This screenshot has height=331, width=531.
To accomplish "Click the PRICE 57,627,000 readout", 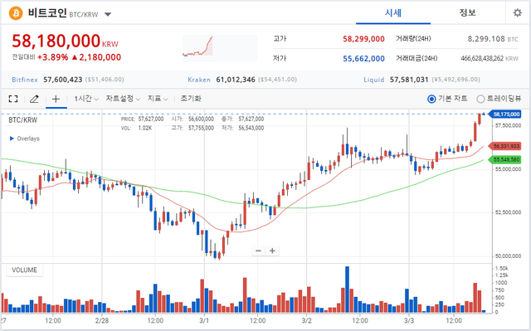I will pyautogui.click(x=142, y=119).
